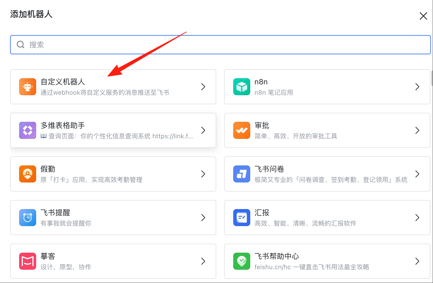Click the 飞书提醒 alarm clock icon
Image resolution: width=433 pixels, height=283 pixels.
(28, 218)
